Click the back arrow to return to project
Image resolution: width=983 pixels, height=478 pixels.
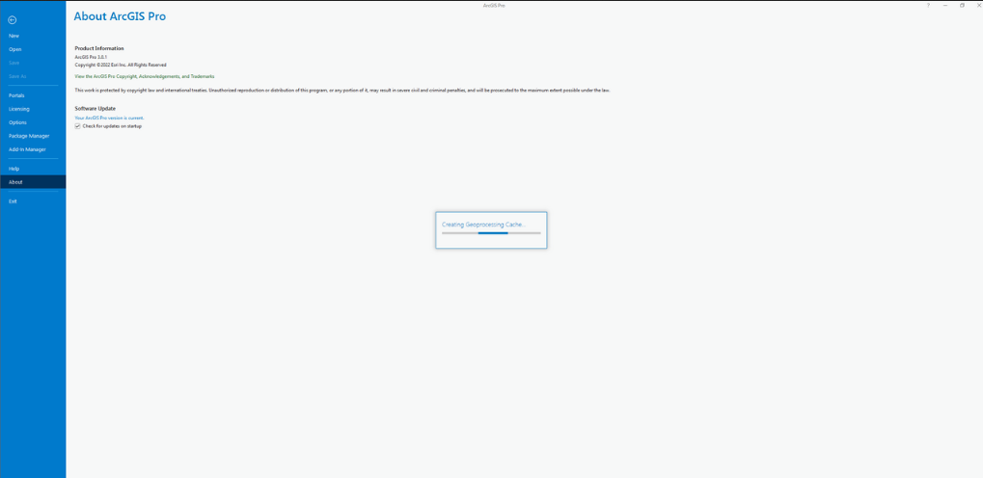[13, 19]
